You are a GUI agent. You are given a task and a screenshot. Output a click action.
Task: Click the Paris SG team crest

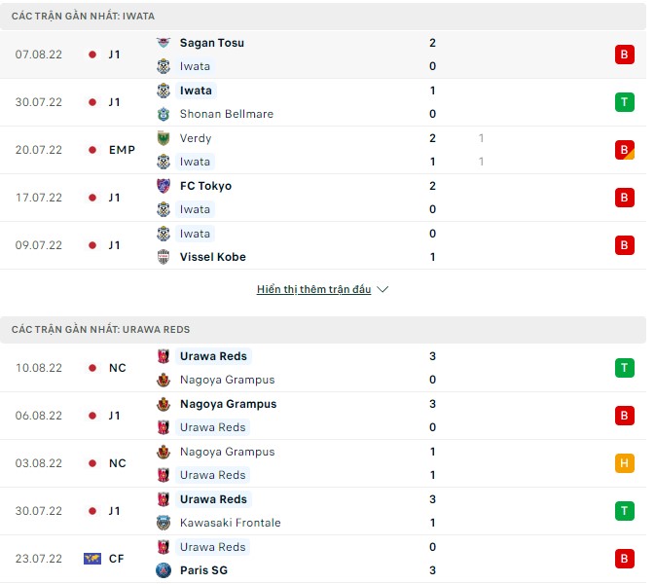164,570
